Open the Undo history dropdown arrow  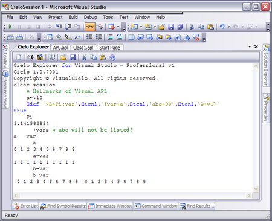coord(229,27)
